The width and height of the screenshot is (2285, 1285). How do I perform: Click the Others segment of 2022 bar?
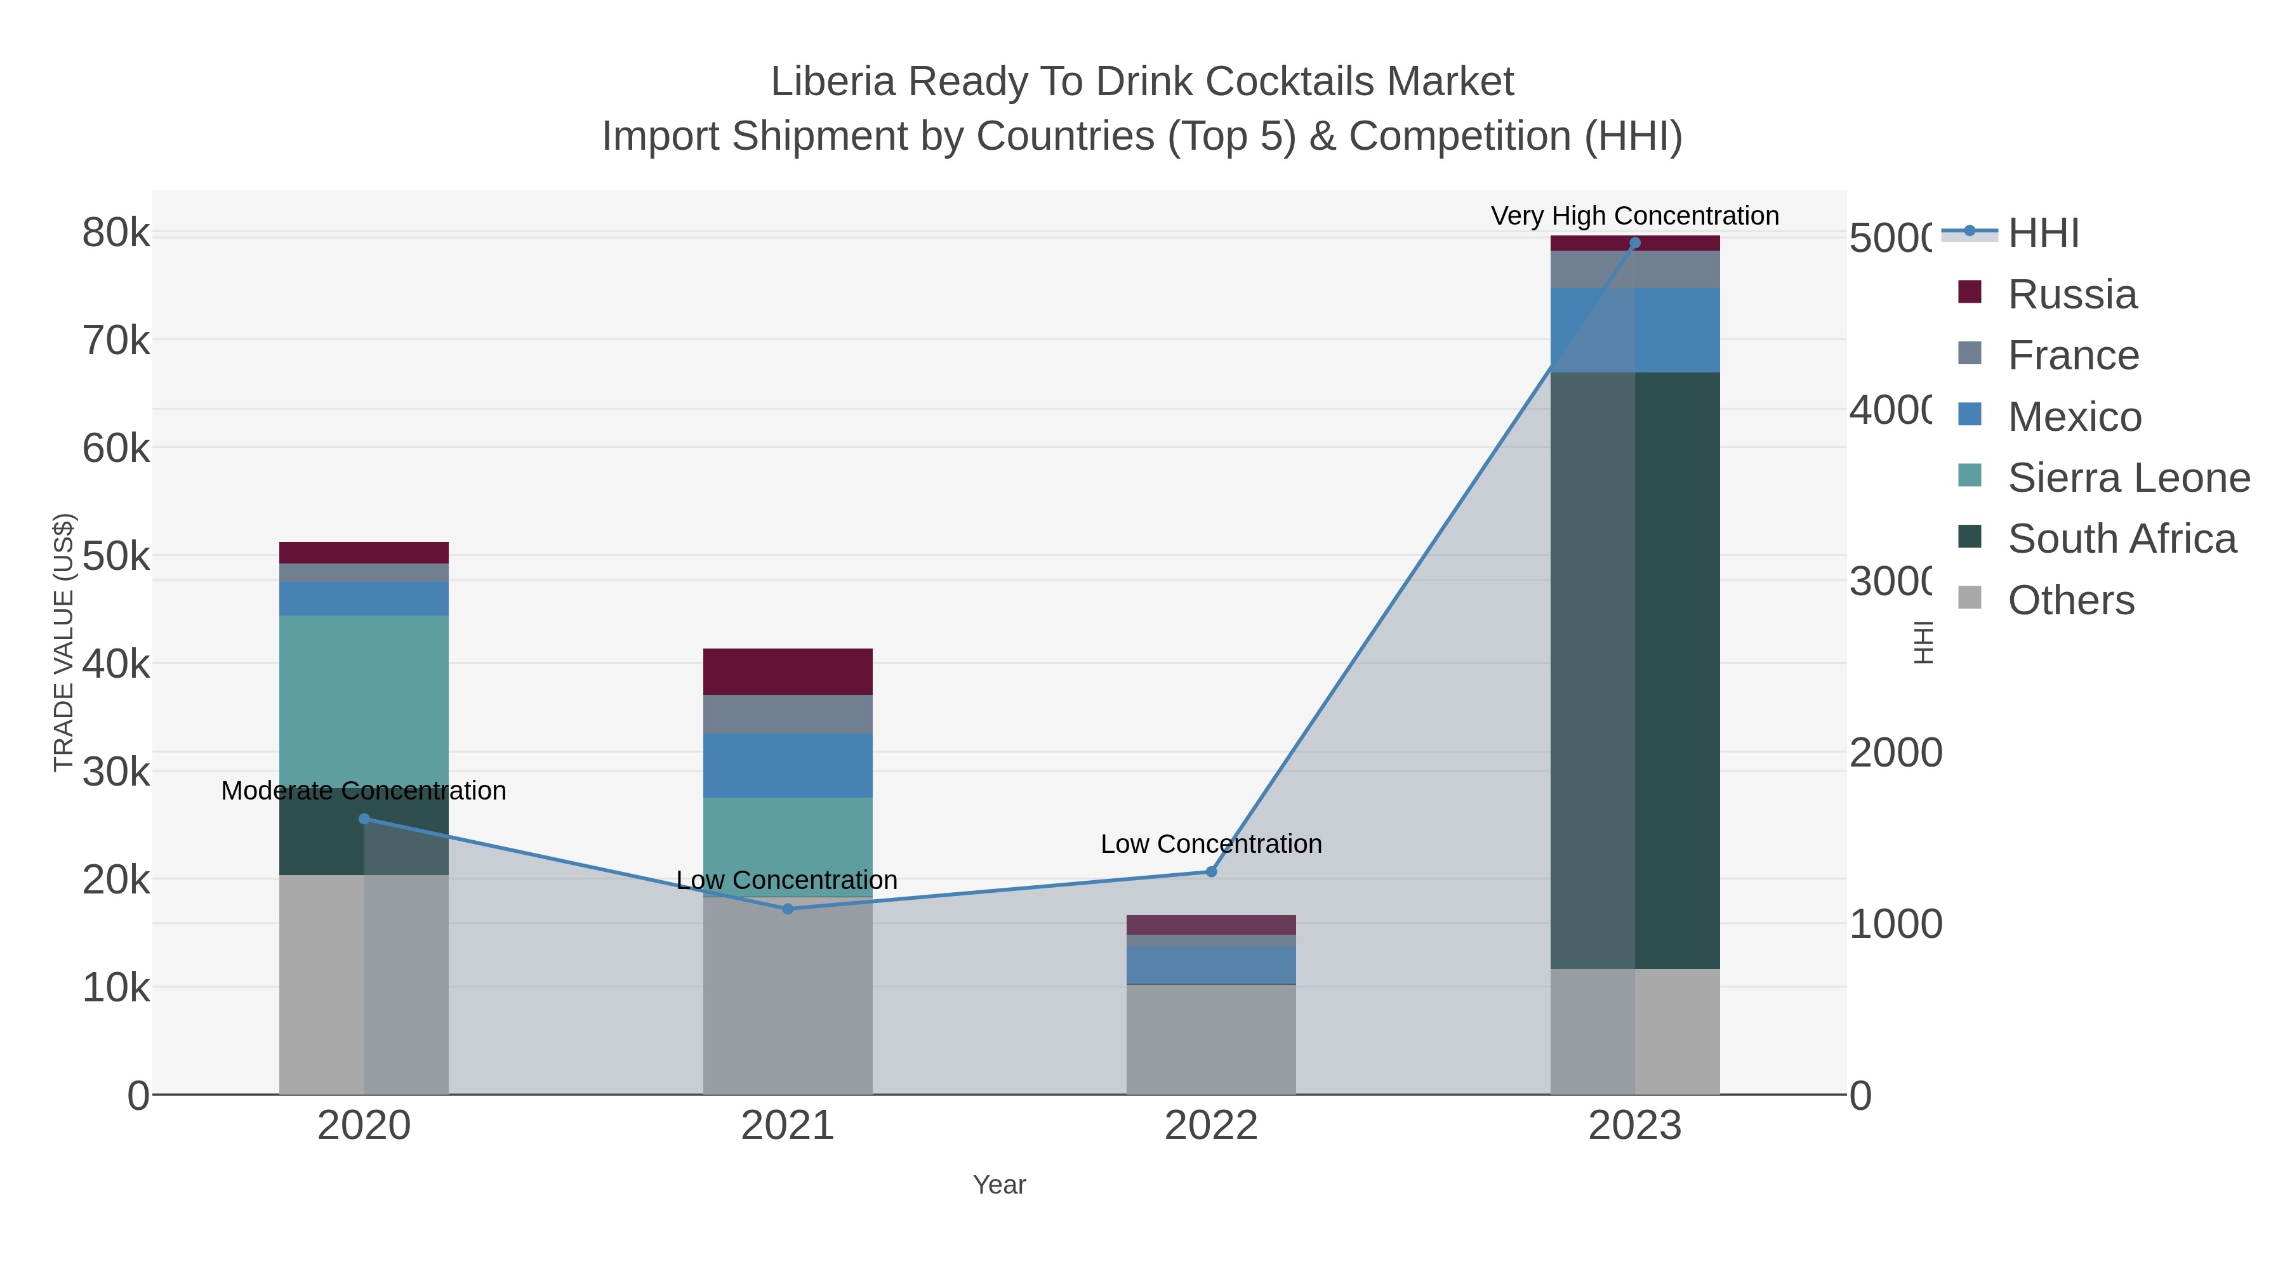1211,1039
